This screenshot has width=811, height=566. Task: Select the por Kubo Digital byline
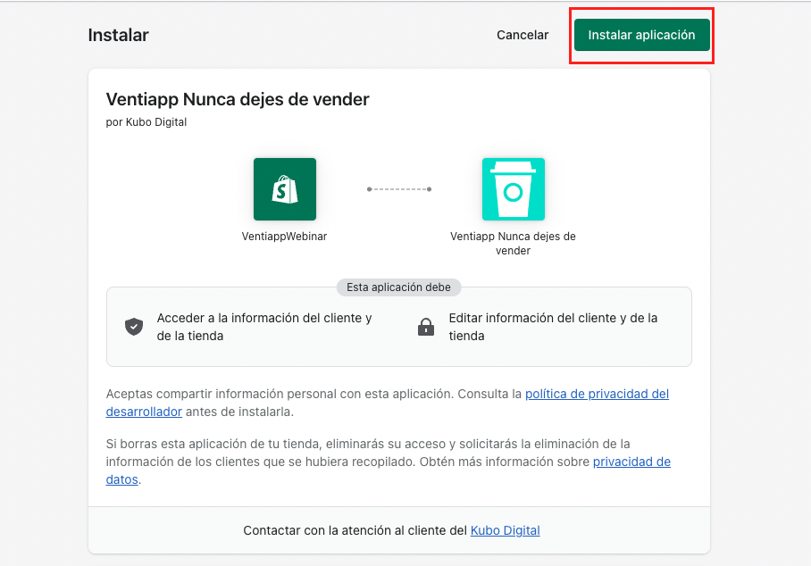(146, 122)
